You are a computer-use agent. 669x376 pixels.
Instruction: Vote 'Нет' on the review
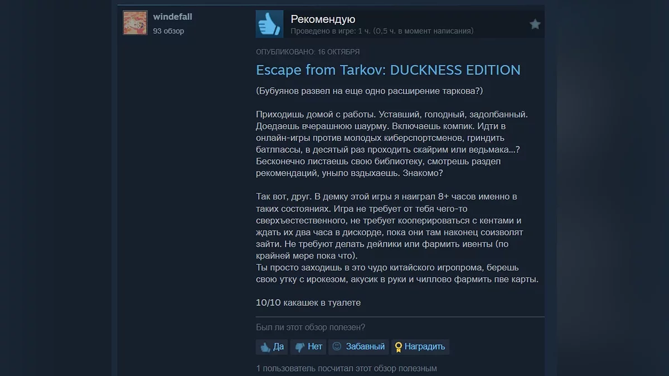[308, 346]
